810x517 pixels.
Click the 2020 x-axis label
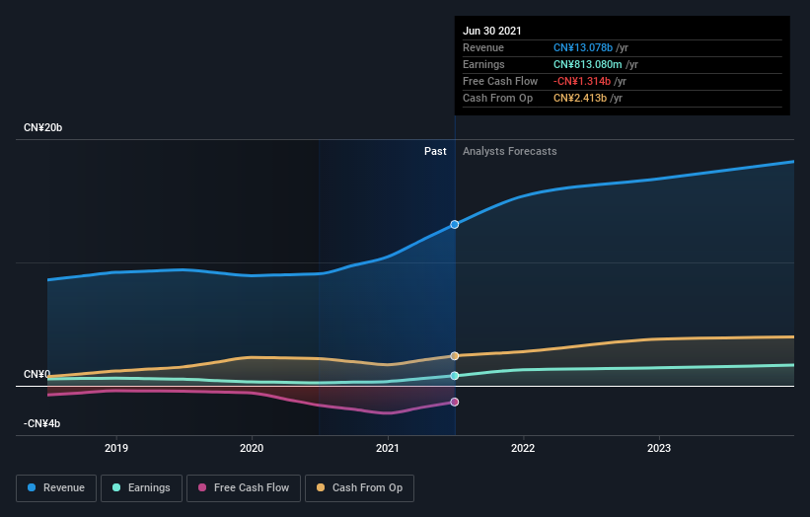pos(252,448)
